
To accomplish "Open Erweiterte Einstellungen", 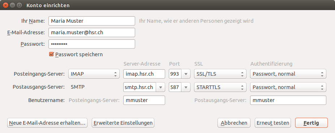I will [x=123, y=123].
